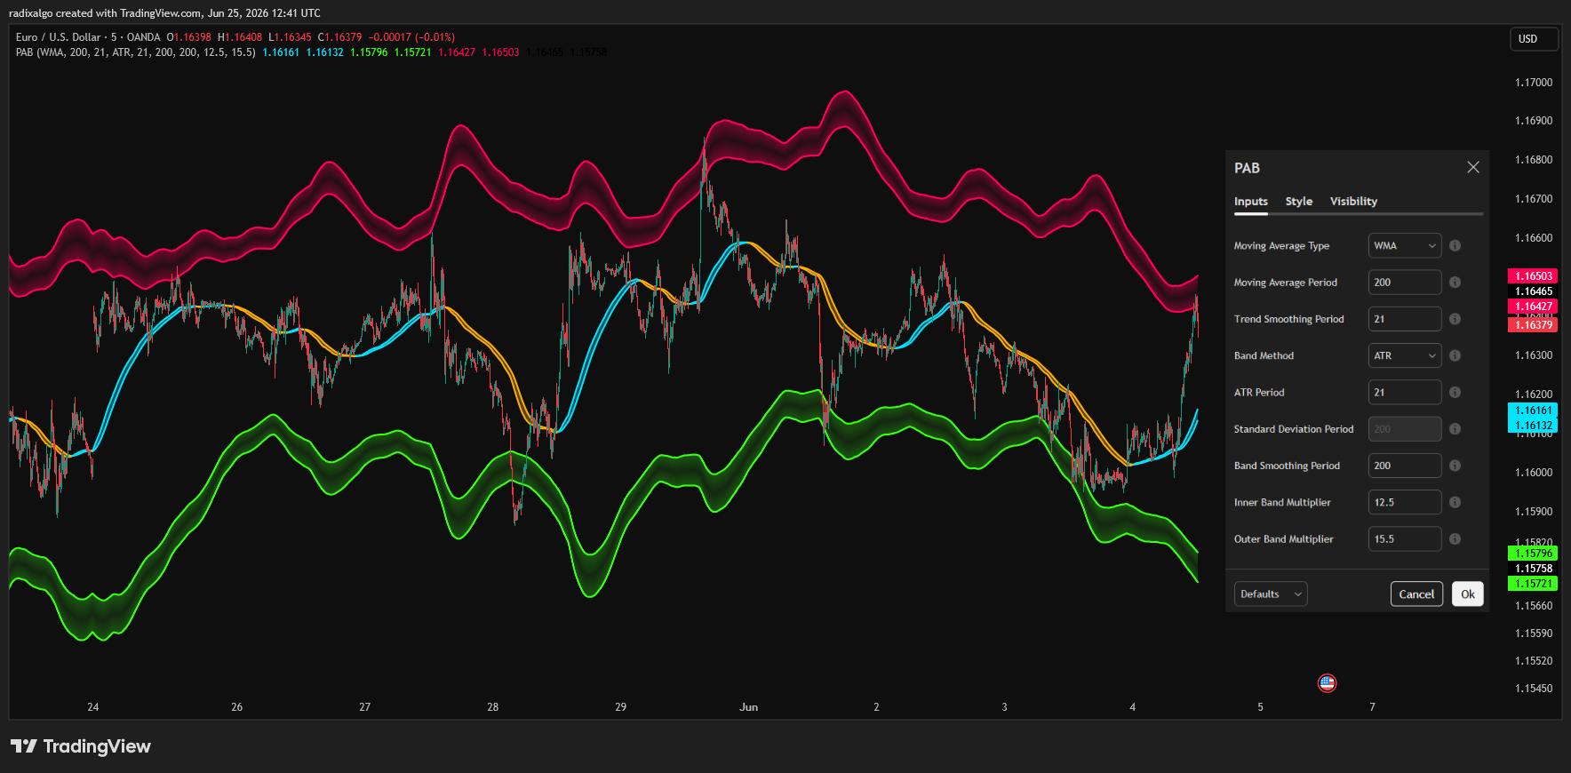Click the 1.16161 cyan price label
The width and height of the screenshot is (1571, 773).
[1533, 410]
